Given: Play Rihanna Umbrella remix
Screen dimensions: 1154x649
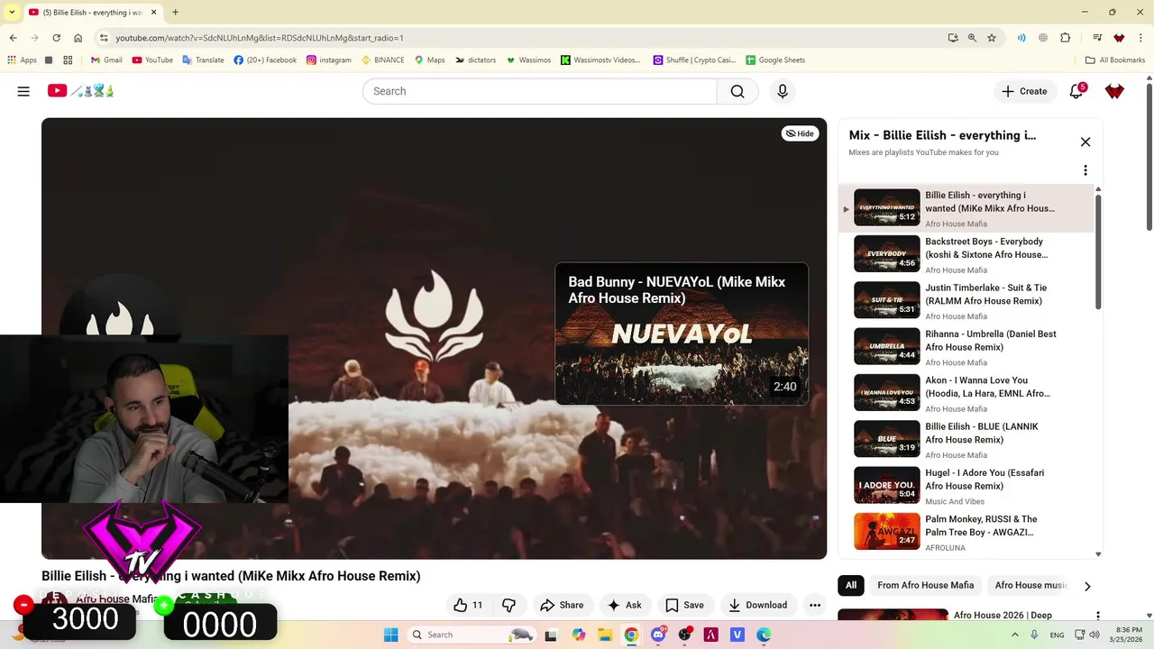Looking at the screenshot, I should pyautogui.click(x=966, y=346).
